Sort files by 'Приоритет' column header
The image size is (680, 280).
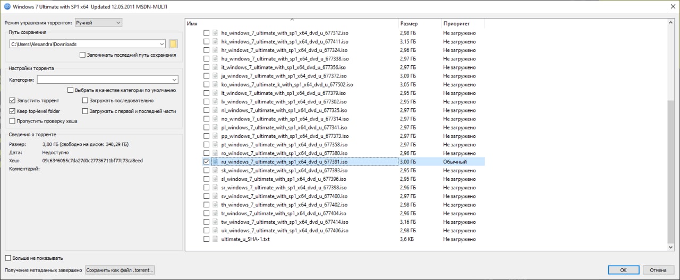(x=463, y=24)
